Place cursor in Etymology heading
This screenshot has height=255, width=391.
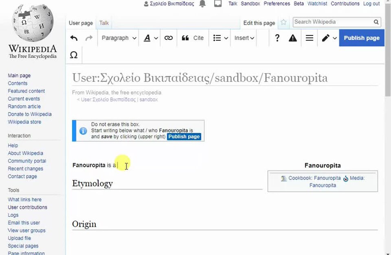point(92,183)
